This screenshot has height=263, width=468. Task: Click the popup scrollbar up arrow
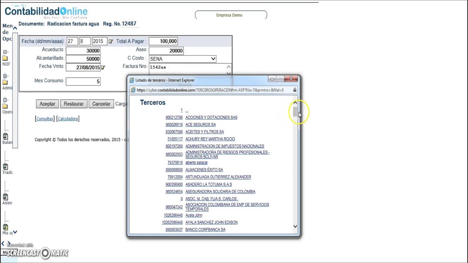(x=295, y=103)
